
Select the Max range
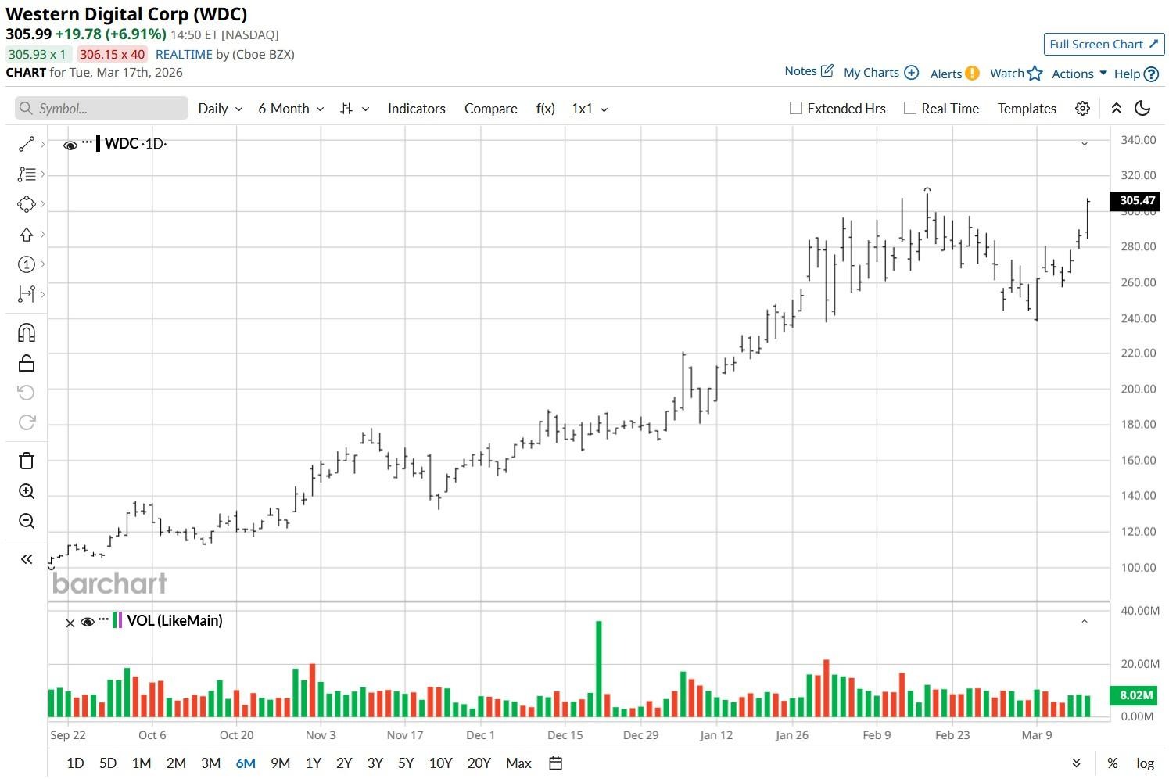(x=518, y=763)
